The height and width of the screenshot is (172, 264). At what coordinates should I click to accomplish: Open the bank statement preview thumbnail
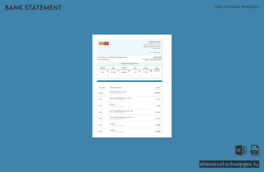[x=132, y=86]
